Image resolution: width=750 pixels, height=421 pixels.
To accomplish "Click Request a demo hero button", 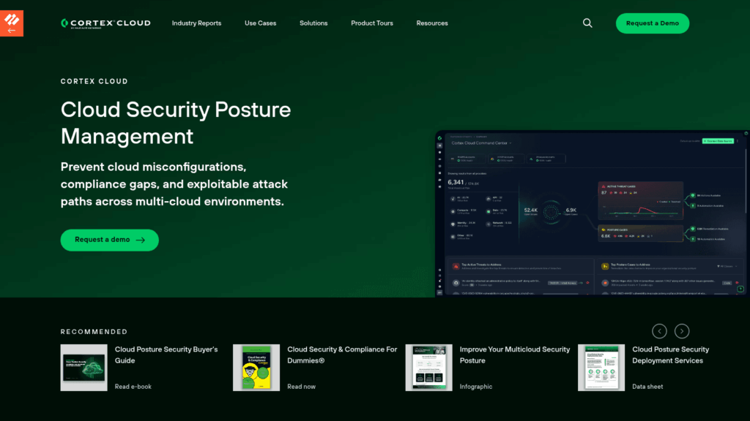I will tap(110, 240).
